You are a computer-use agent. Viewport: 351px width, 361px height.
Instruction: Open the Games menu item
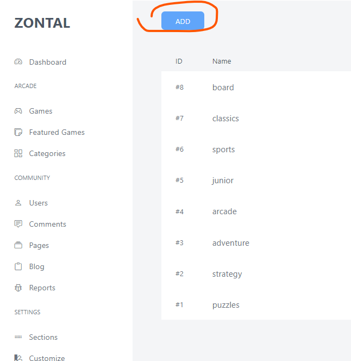[41, 111]
